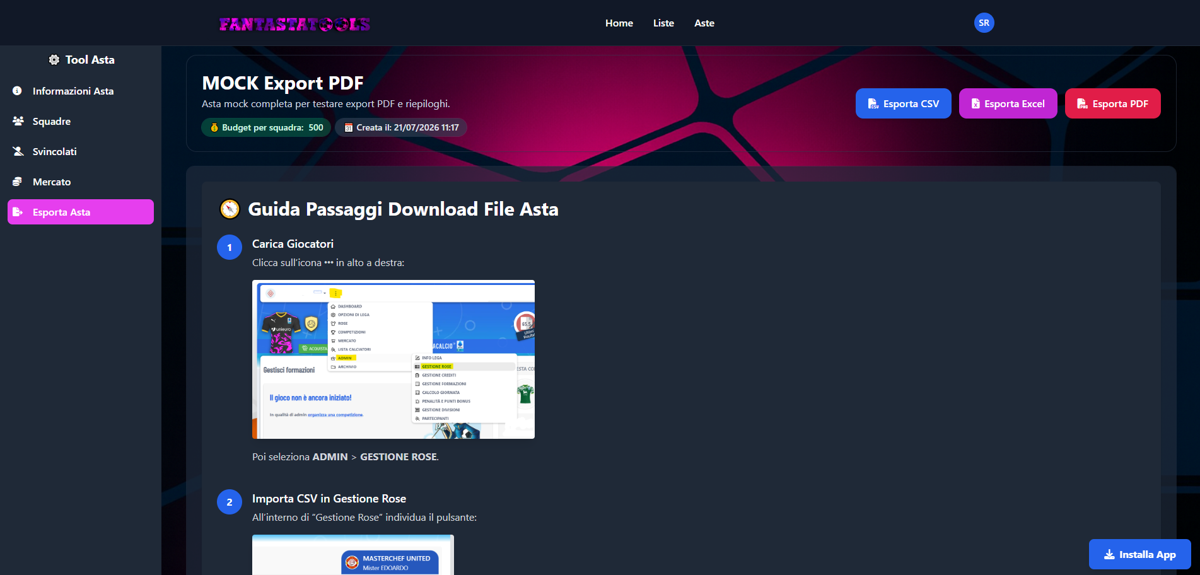This screenshot has height=575, width=1200.
Task: Open the Aste navigation link
Action: coord(704,23)
